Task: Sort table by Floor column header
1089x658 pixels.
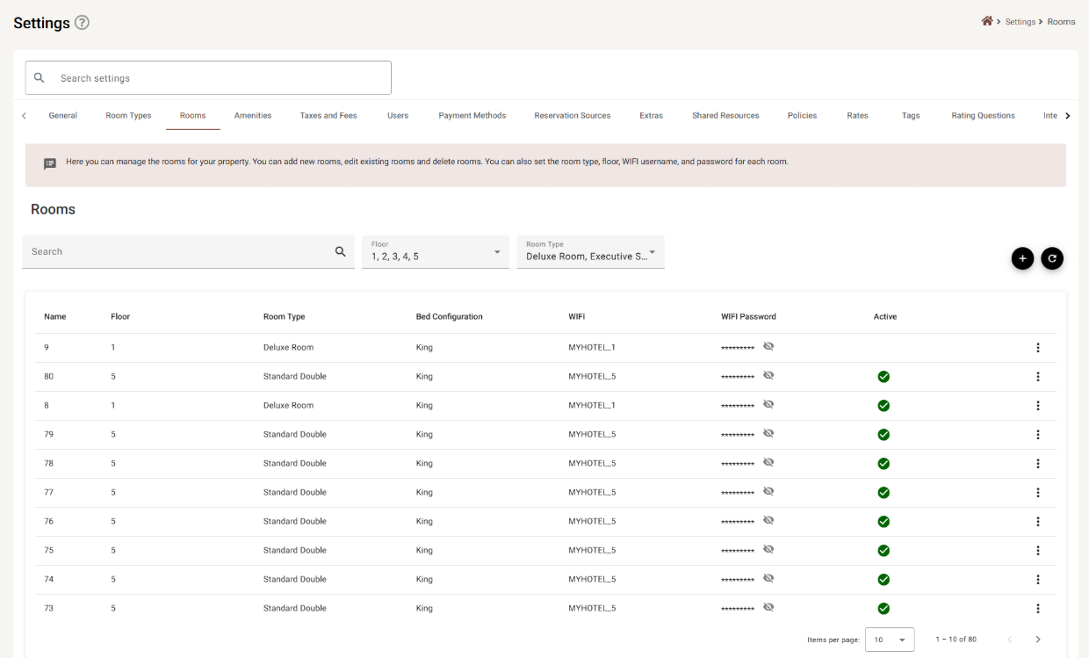Action: [x=120, y=316]
